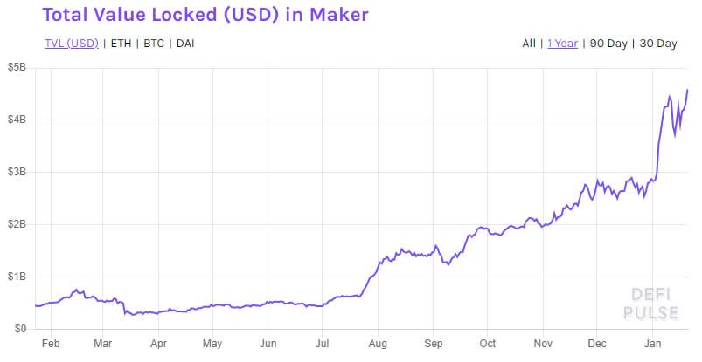
Task: Click the Dec label on x-axis
Action: [597, 343]
